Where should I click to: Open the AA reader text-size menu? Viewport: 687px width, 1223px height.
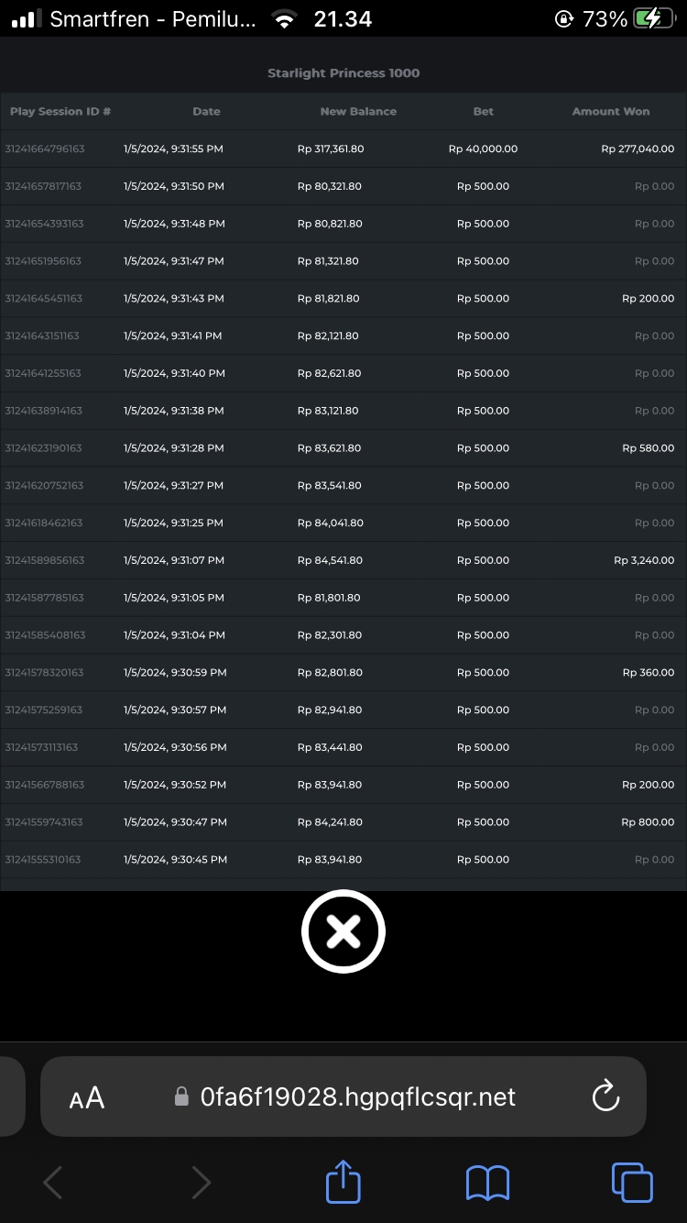87,1097
